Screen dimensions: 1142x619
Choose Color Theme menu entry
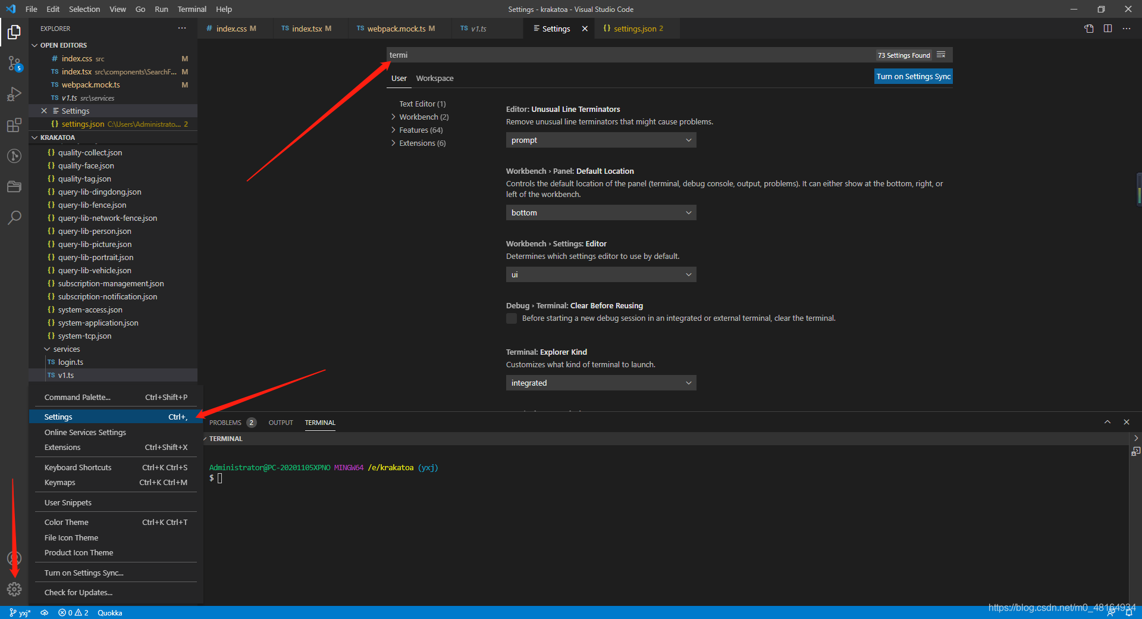(116, 522)
